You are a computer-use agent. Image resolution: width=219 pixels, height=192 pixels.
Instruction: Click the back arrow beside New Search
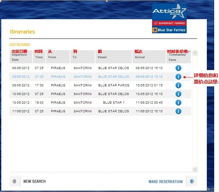14,181
